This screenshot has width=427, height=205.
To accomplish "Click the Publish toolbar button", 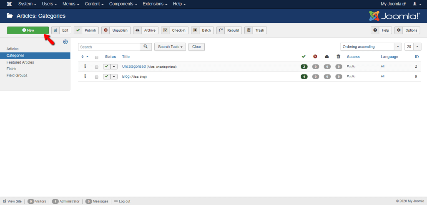I will click(86, 30).
